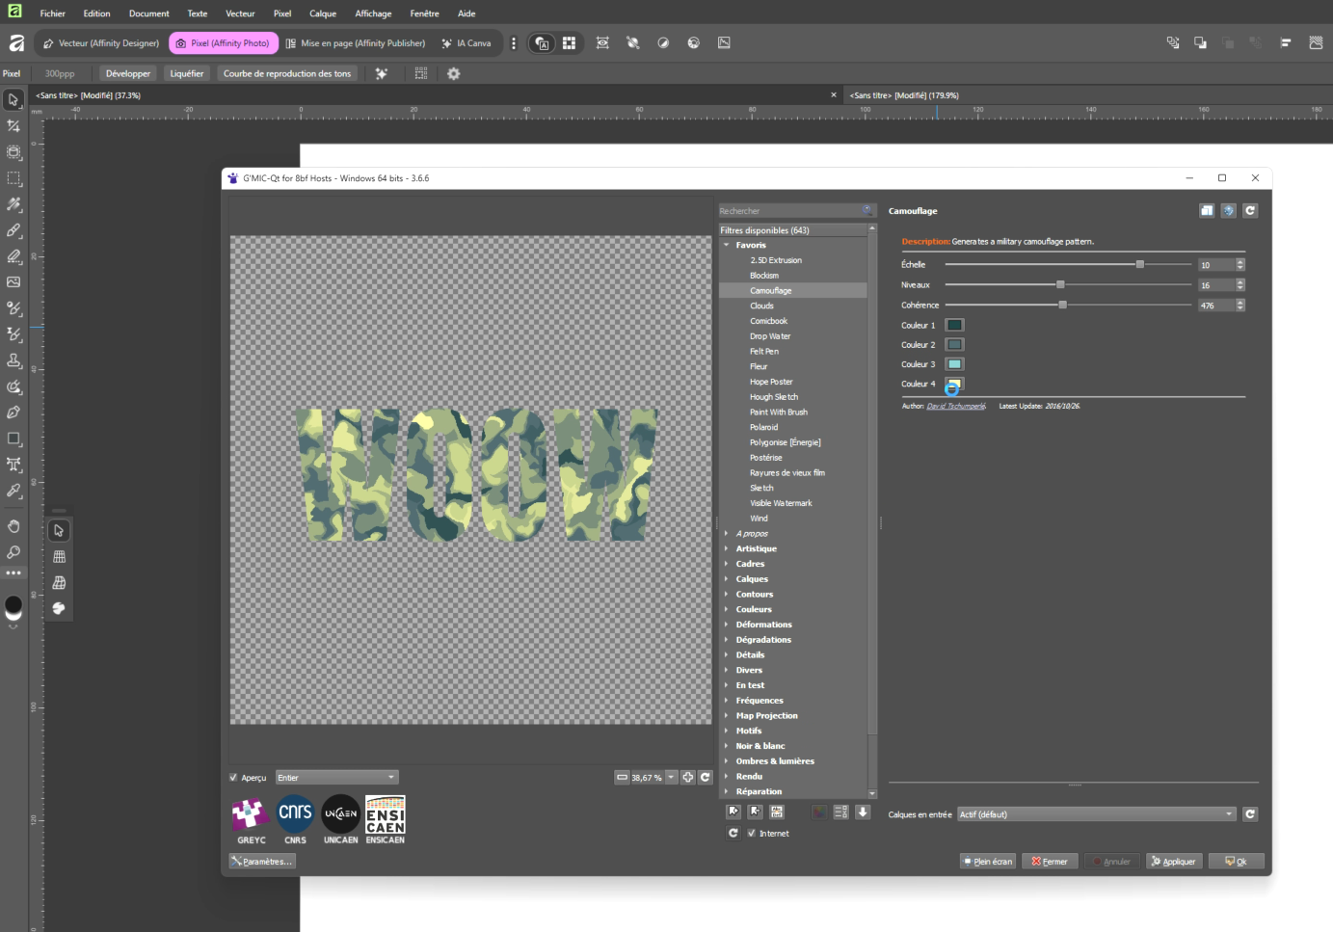Click the zoom-in plus icon under the preview

(x=687, y=778)
